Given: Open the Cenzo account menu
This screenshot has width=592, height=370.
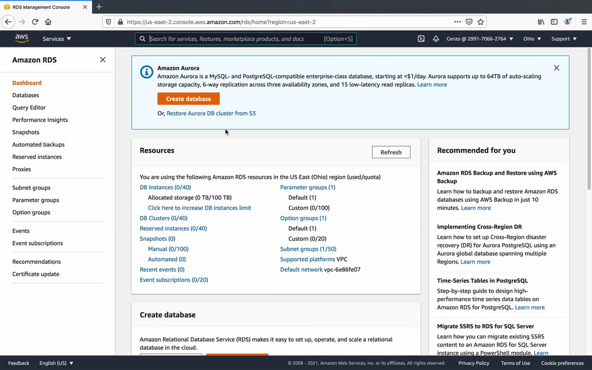Looking at the screenshot, I should (x=479, y=39).
